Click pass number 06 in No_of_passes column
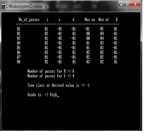 point(19,52)
